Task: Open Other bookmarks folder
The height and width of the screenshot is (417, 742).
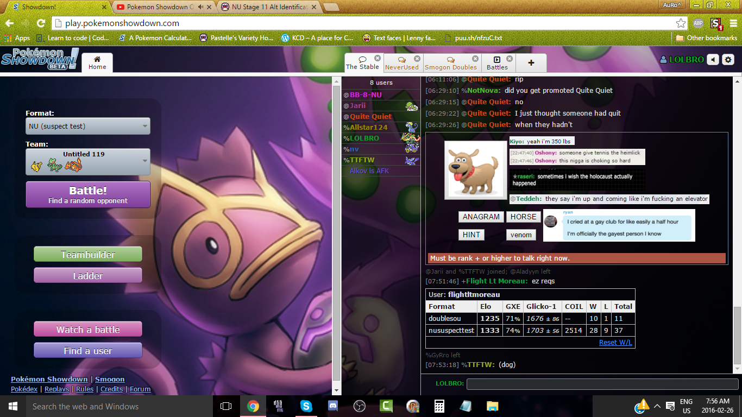Action: (x=707, y=38)
